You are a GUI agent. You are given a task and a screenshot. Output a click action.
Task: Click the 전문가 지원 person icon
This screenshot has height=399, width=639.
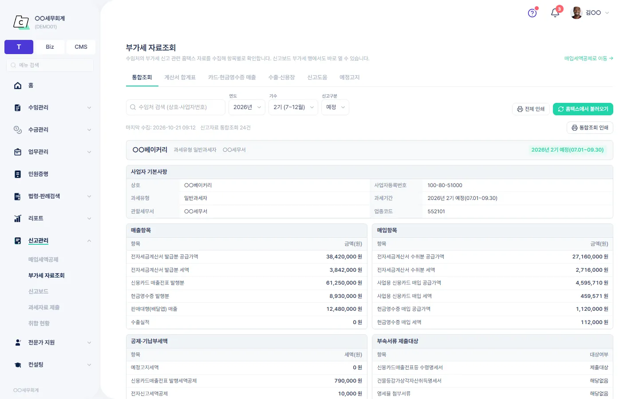(18, 343)
